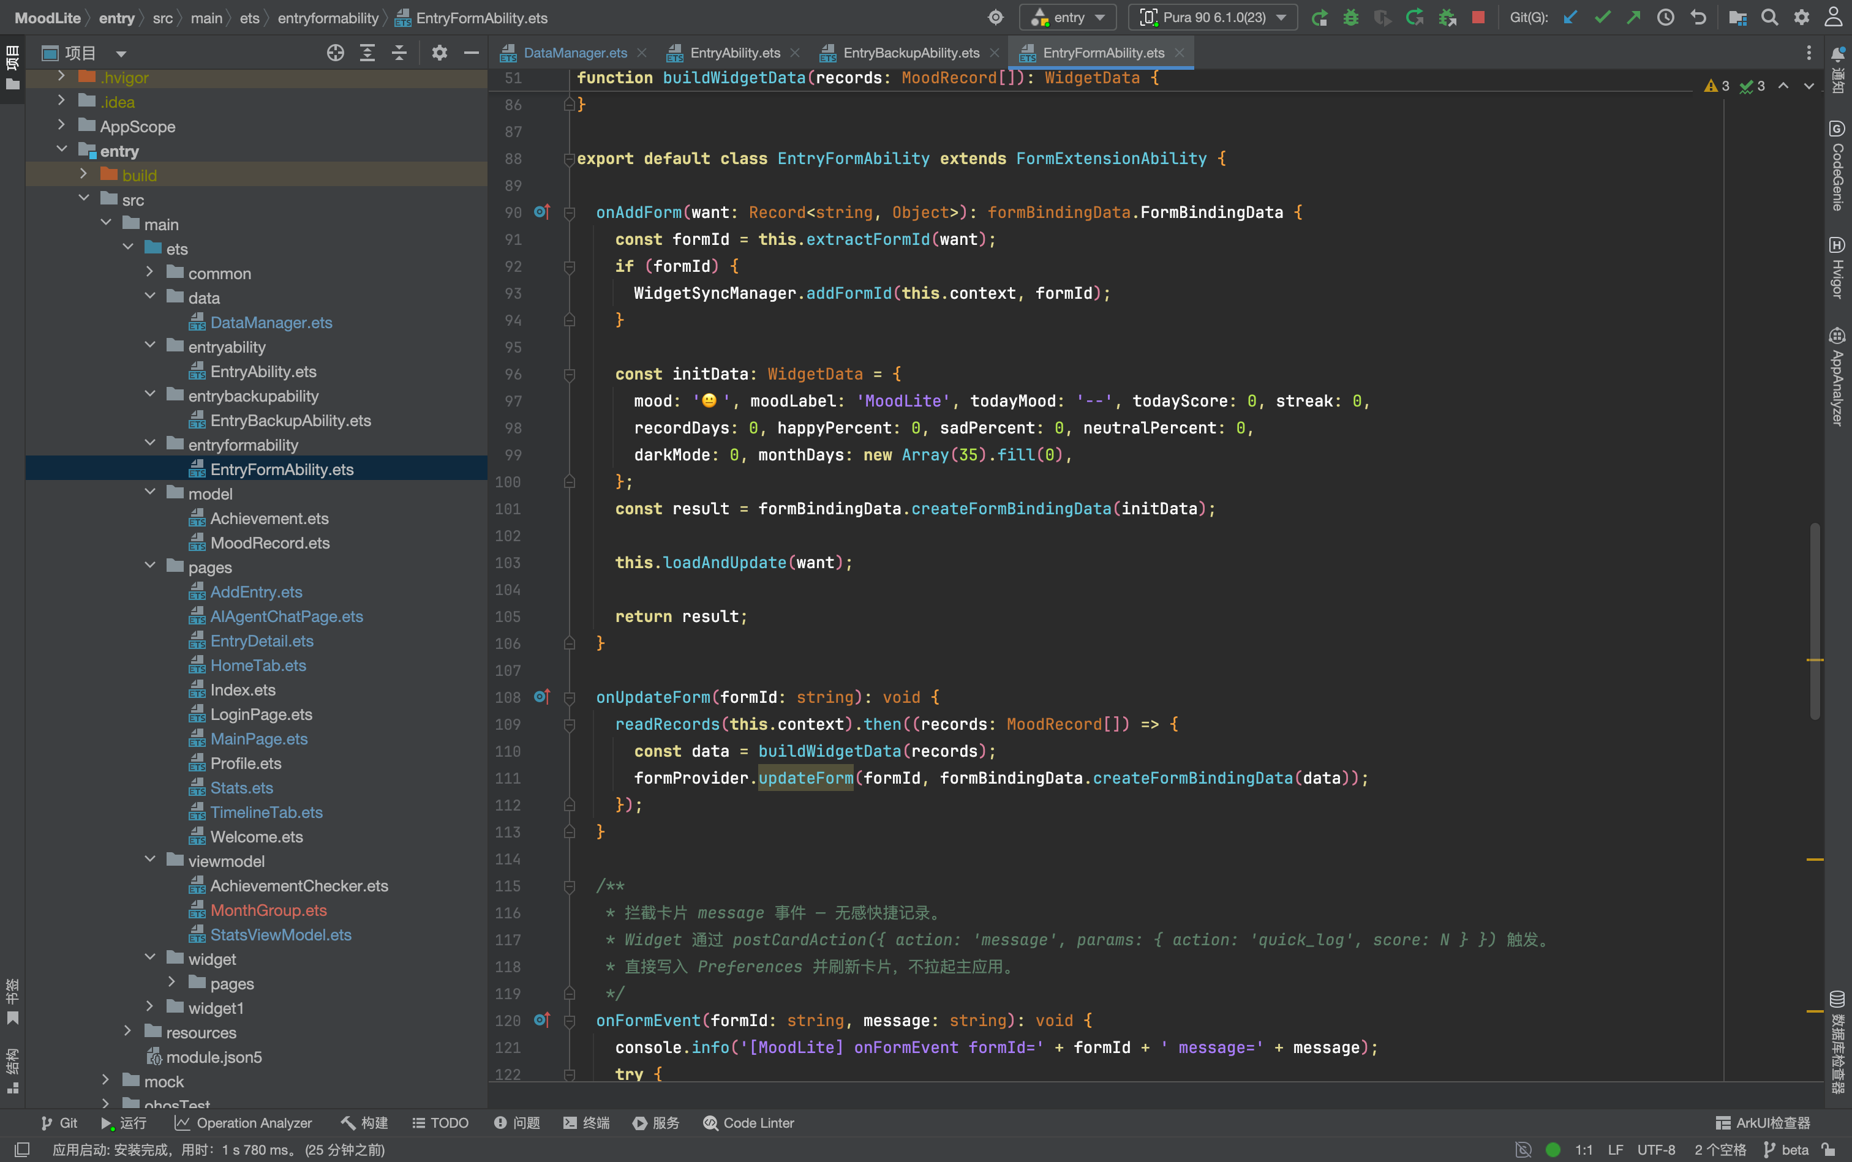Click locate current file crosshair icon
Image resolution: width=1852 pixels, height=1162 pixels.
tap(335, 53)
